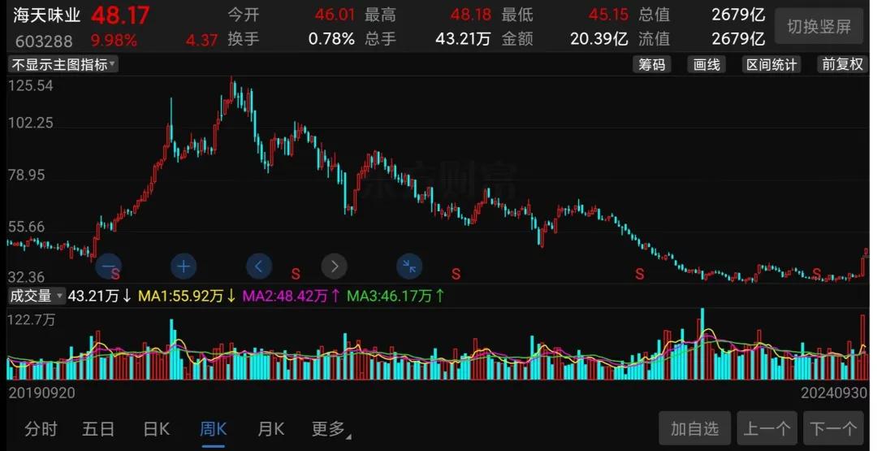Click the MA3:46.17万 volume average label
Screen dimensions: 877x451
point(396,296)
